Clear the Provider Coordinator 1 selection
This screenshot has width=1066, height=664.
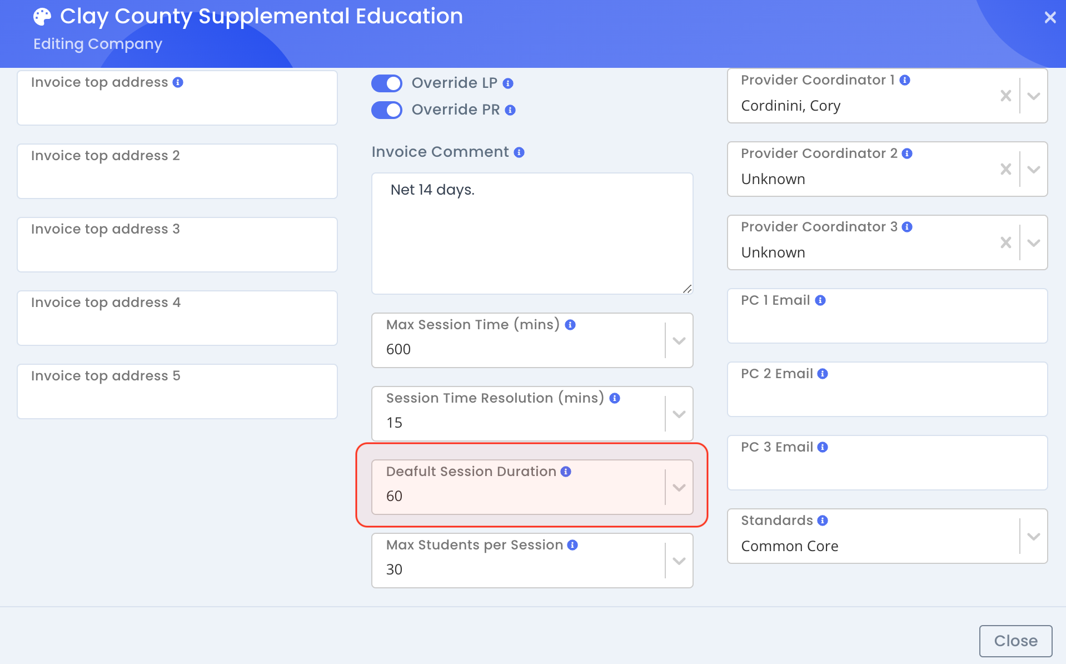(1005, 96)
